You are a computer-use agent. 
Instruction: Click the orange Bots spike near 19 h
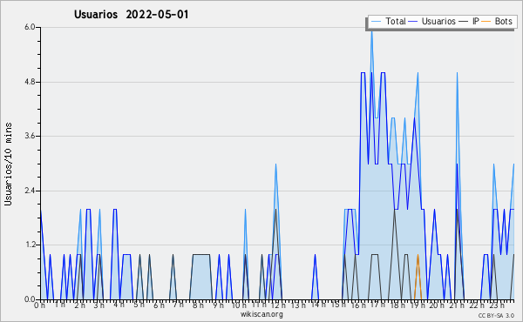point(418,277)
